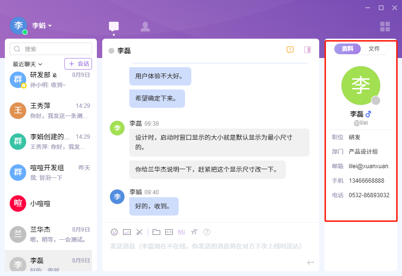Switch to the 文件 tab
402x276 pixels.
(374, 49)
